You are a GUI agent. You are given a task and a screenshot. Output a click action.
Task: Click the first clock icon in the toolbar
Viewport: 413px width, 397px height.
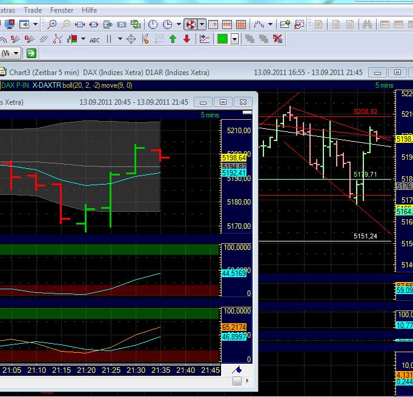click(x=153, y=25)
